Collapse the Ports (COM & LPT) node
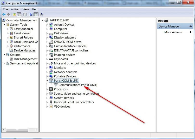Viewport: 195px width, 139px height. (47, 81)
